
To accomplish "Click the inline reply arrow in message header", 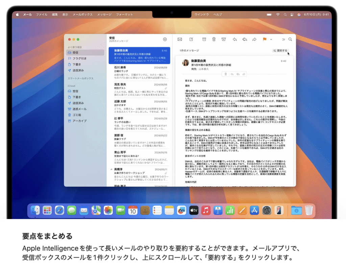I will 232,74.
